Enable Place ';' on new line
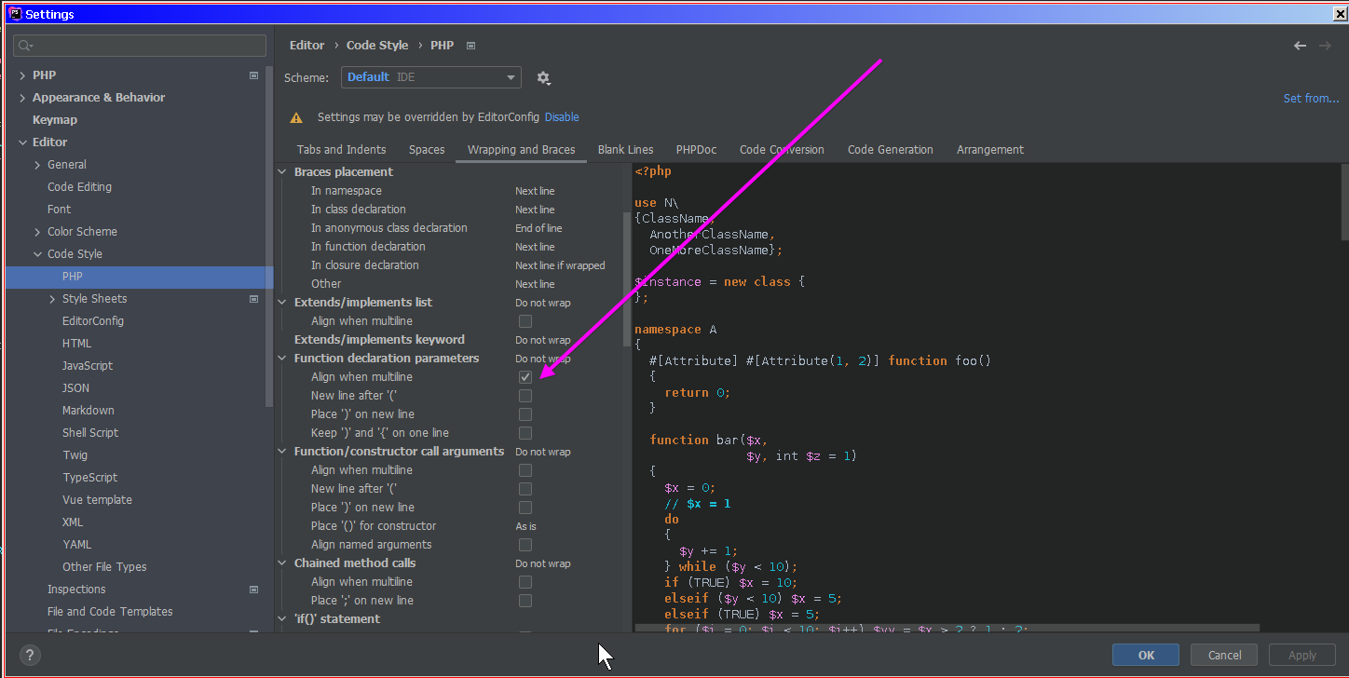Viewport: 1349px width, 678px height. pyautogui.click(x=525, y=601)
